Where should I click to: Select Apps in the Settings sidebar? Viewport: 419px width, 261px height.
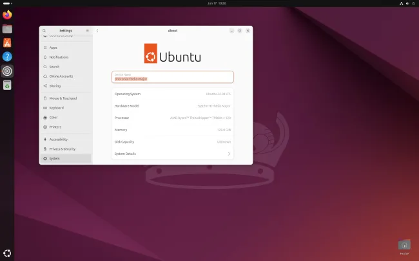(x=54, y=48)
